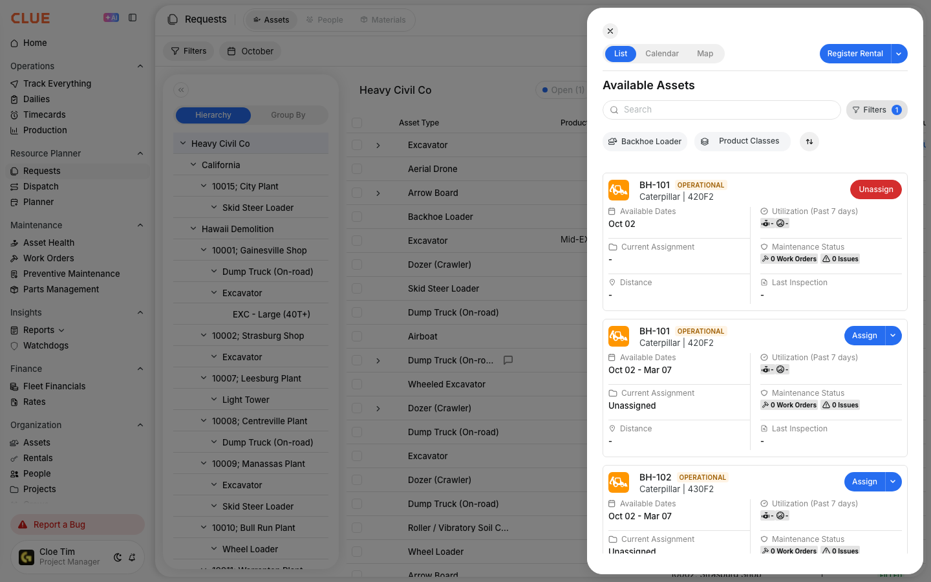Collapse the Operations sidebar section

(x=140, y=66)
